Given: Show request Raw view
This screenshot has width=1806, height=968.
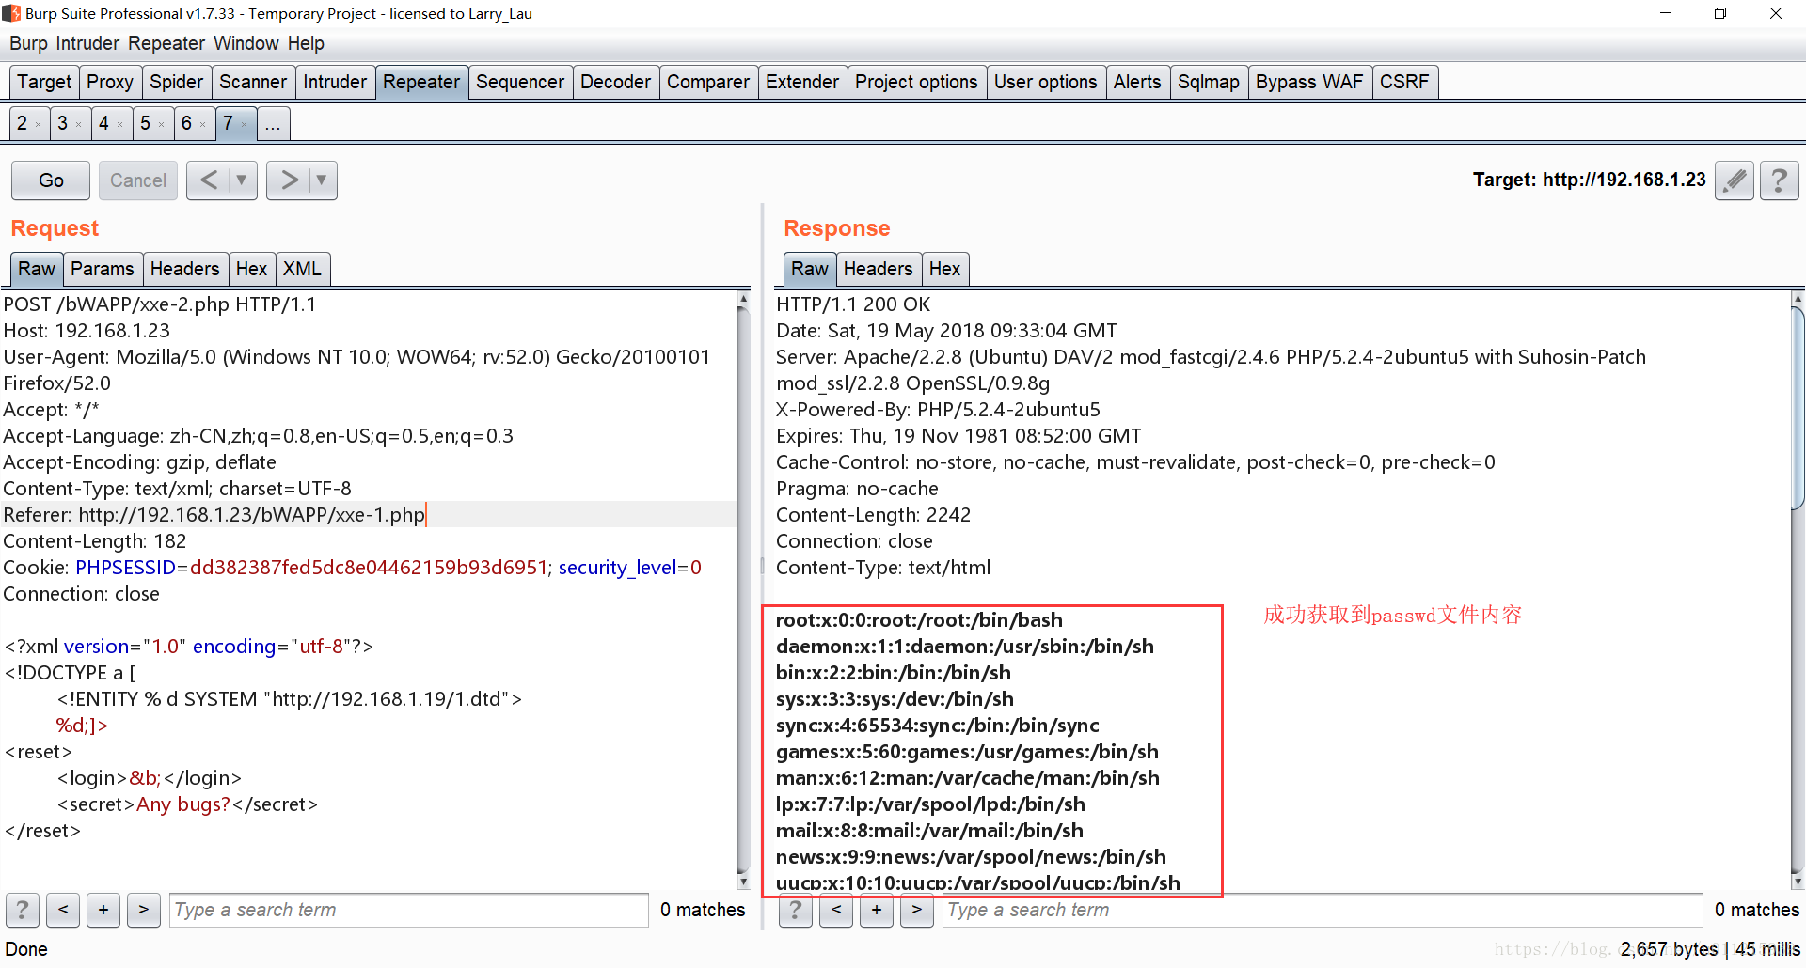Looking at the screenshot, I should (37, 269).
